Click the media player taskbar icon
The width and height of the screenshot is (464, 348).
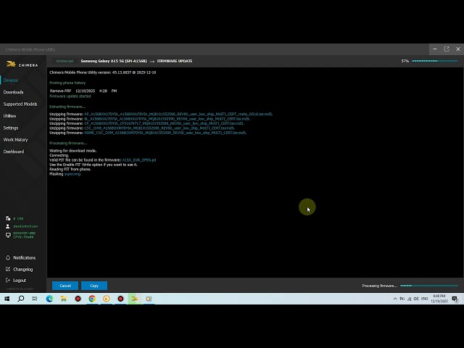pos(149,299)
